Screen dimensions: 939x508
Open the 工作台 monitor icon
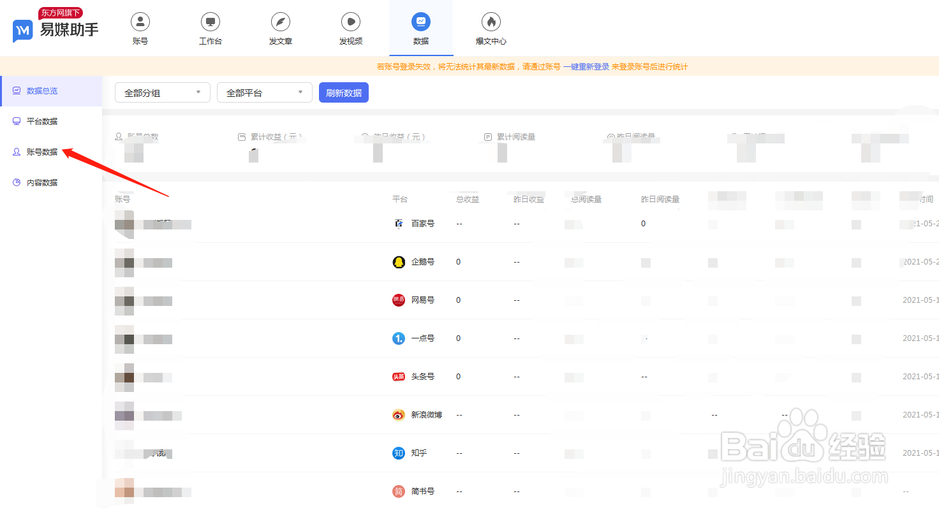pyautogui.click(x=211, y=22)
